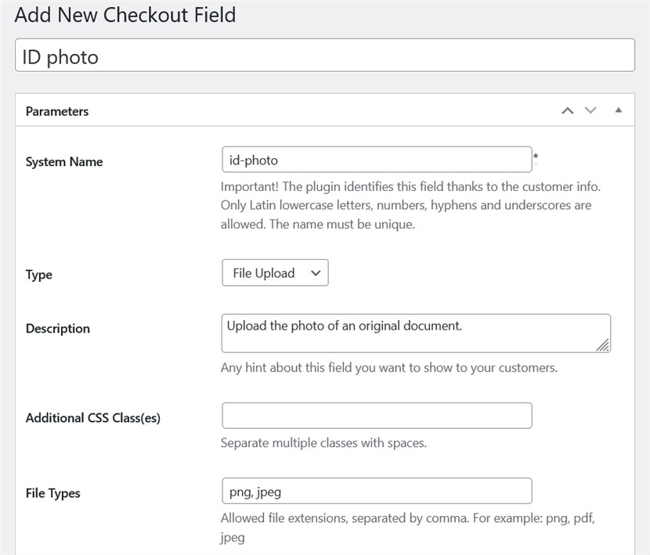Open the Type dropdown showing File Upload

click(275, 273)
